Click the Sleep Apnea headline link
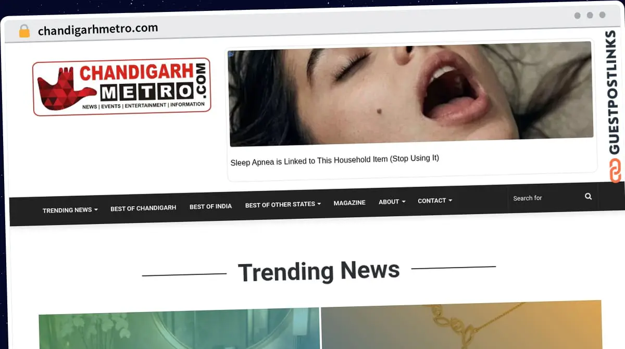 click(334, 158)
